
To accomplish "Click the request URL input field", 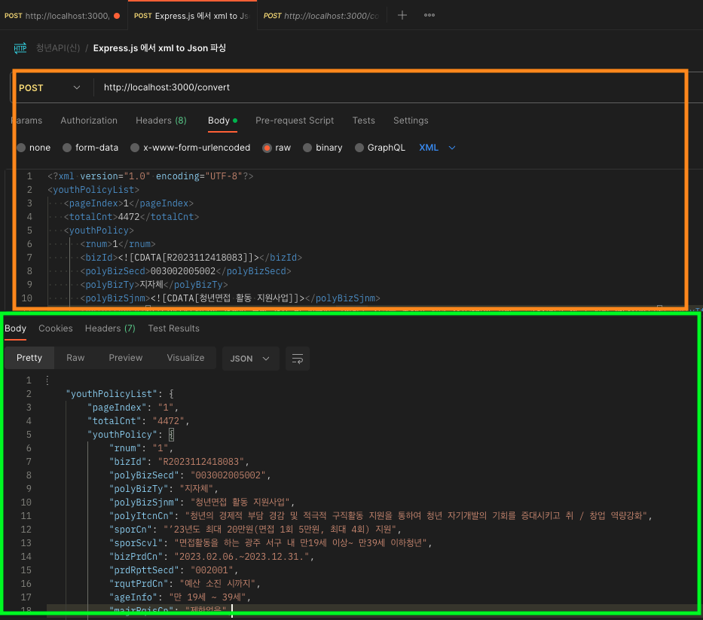I will 390,87.
